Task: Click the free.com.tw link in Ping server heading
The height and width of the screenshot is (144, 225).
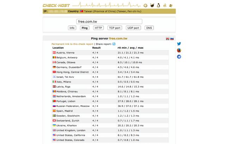Action: click(x=118, y=38)
